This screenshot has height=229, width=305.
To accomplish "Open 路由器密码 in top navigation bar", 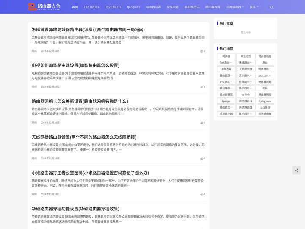I will click(x=192, y=7).
